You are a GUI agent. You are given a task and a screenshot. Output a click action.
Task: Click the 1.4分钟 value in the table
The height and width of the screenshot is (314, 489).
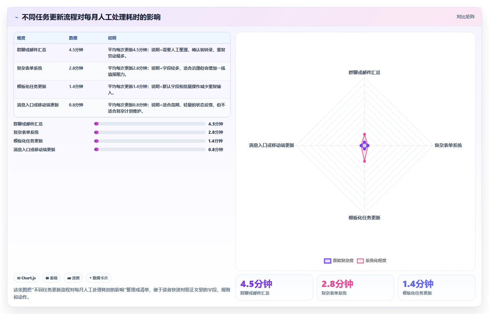click(76, 87)
